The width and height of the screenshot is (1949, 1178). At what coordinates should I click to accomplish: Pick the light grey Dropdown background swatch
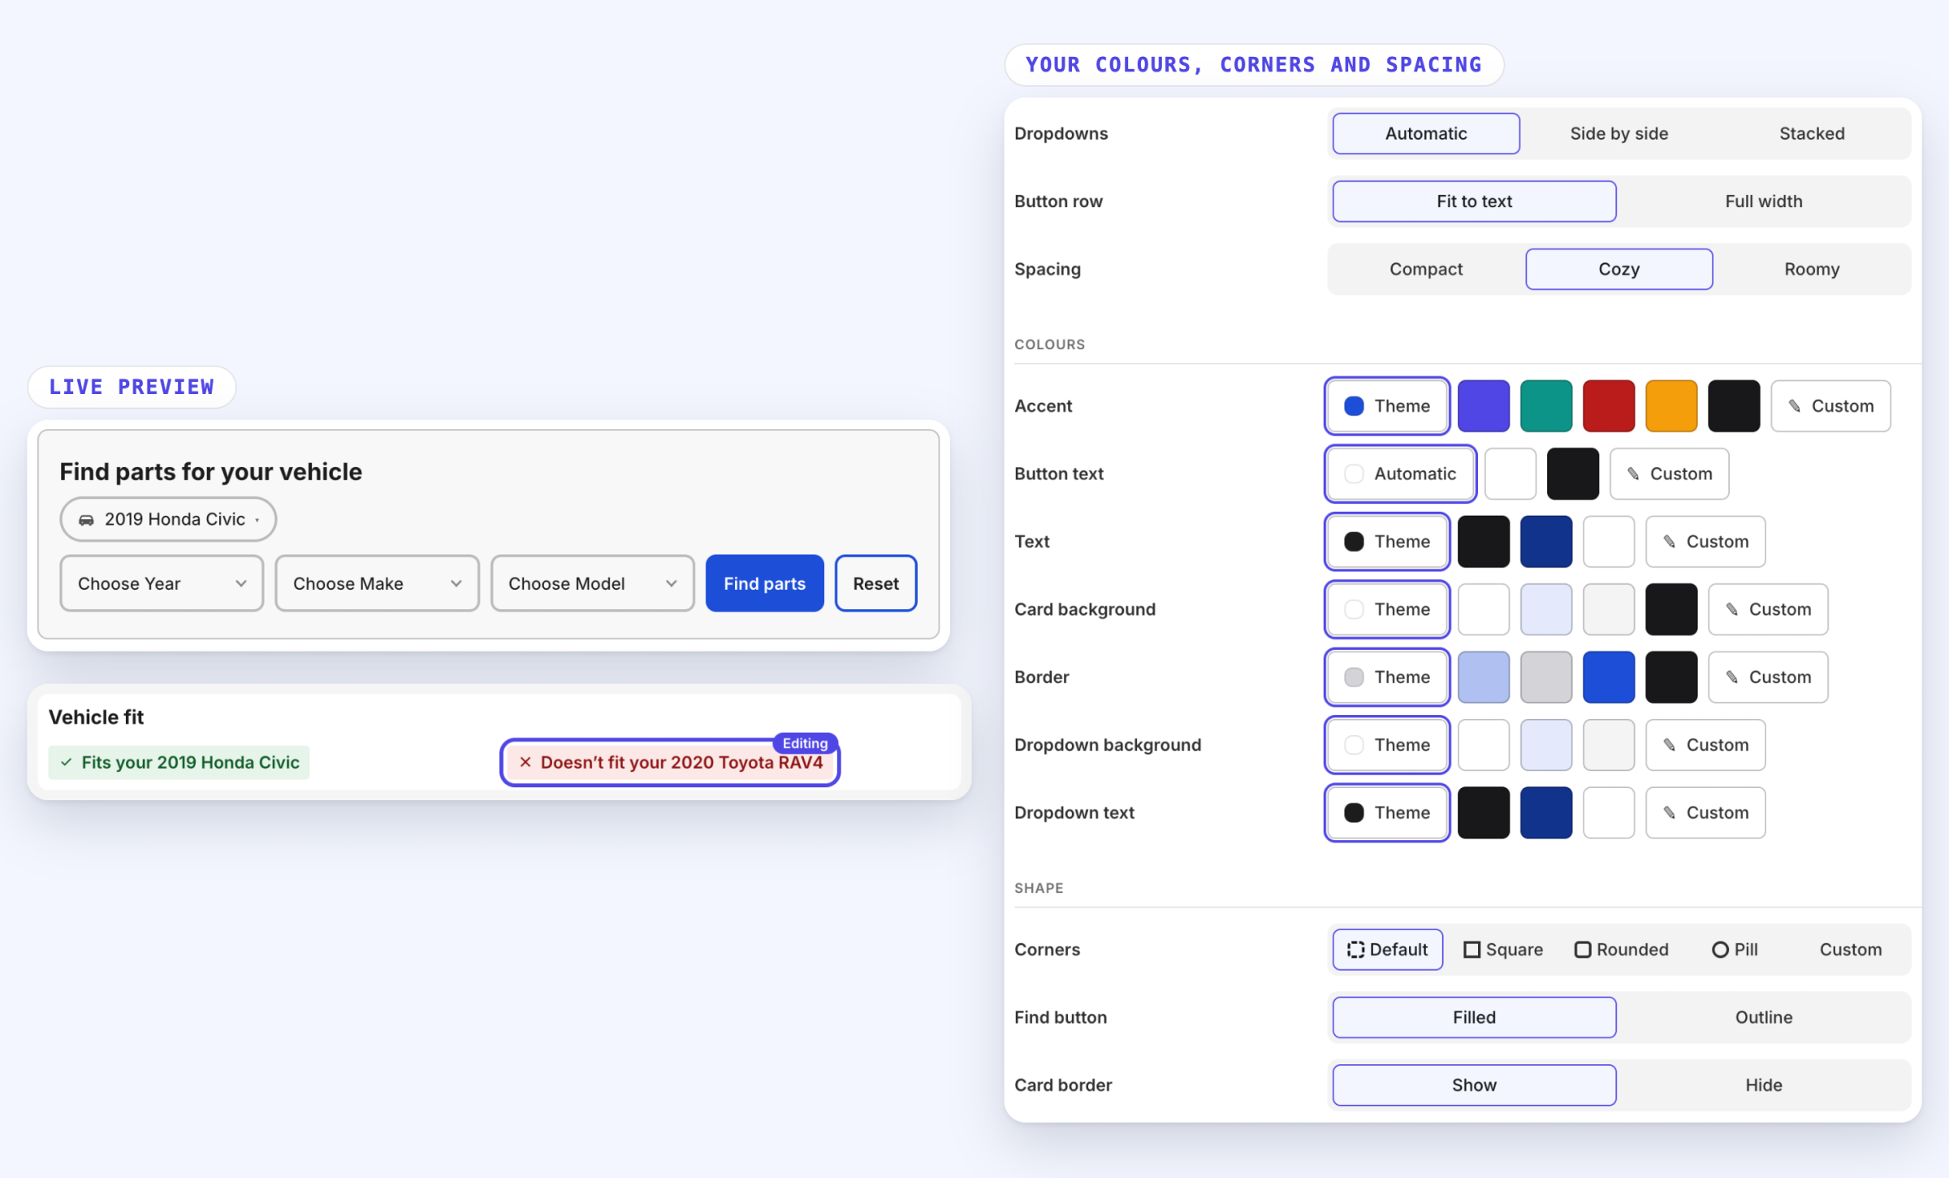[1609, 745]
